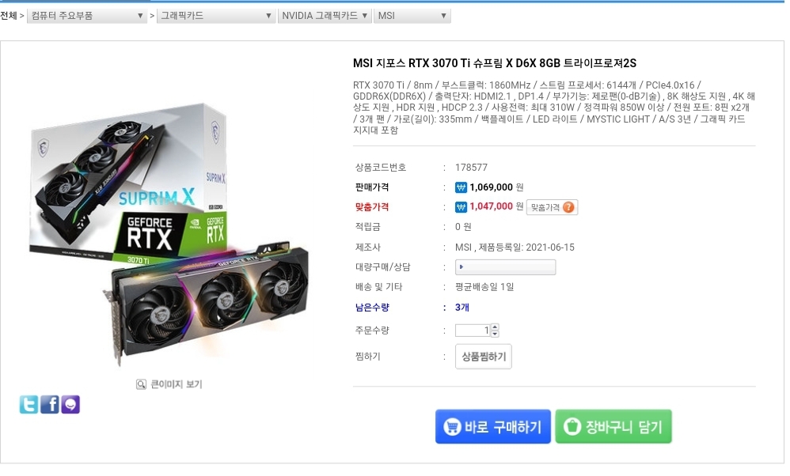The width and height of the screenshot is (790, 476).
Task: Click the purple chat share icon
Action: click(70, 406)
